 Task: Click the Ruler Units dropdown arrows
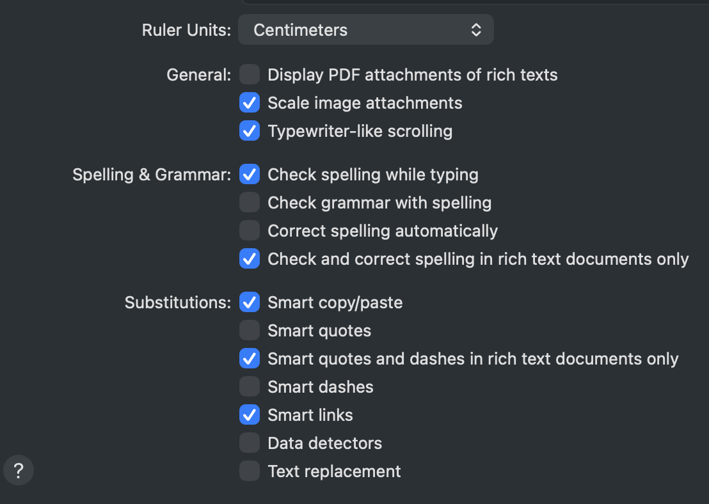476,30
